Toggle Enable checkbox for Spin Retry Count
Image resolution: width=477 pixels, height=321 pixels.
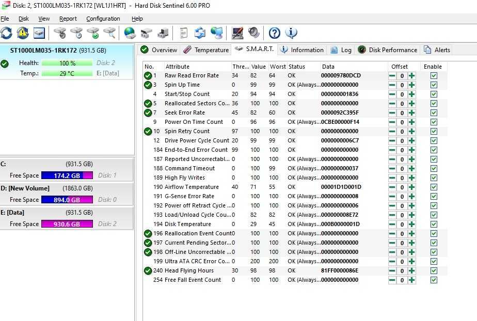434,131
